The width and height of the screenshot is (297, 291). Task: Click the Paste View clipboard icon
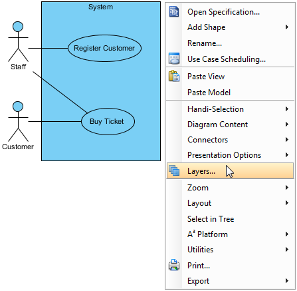point(174,76)
